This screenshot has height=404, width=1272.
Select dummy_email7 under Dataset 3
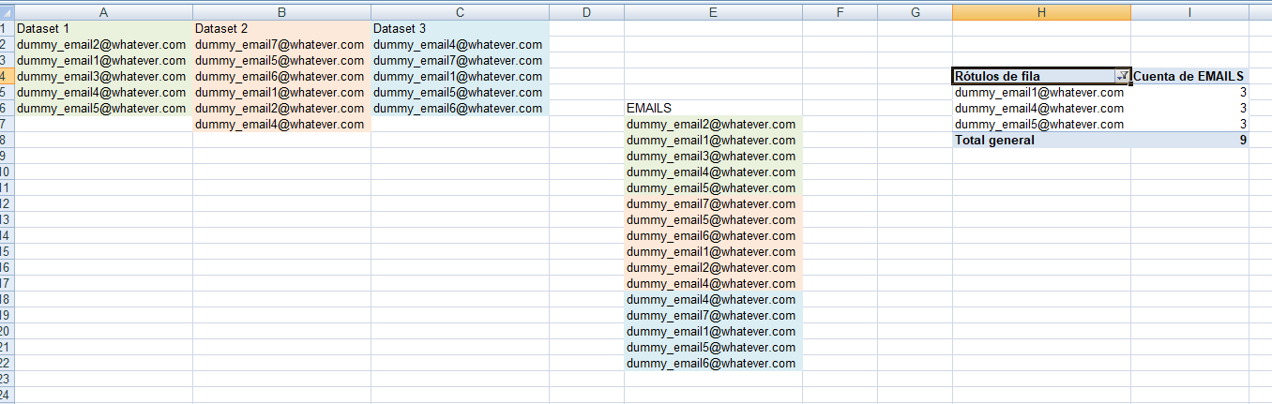pyautogui.click(x=460, y=60)
